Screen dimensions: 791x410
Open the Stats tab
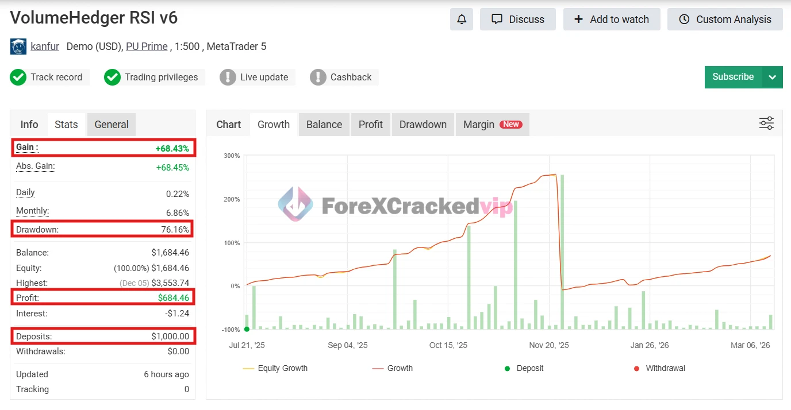[x=66, y=125]
